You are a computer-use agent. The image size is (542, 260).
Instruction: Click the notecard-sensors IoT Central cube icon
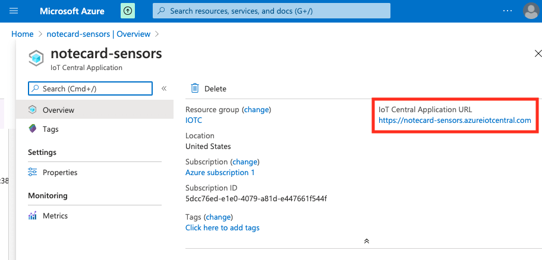[36, 58]
